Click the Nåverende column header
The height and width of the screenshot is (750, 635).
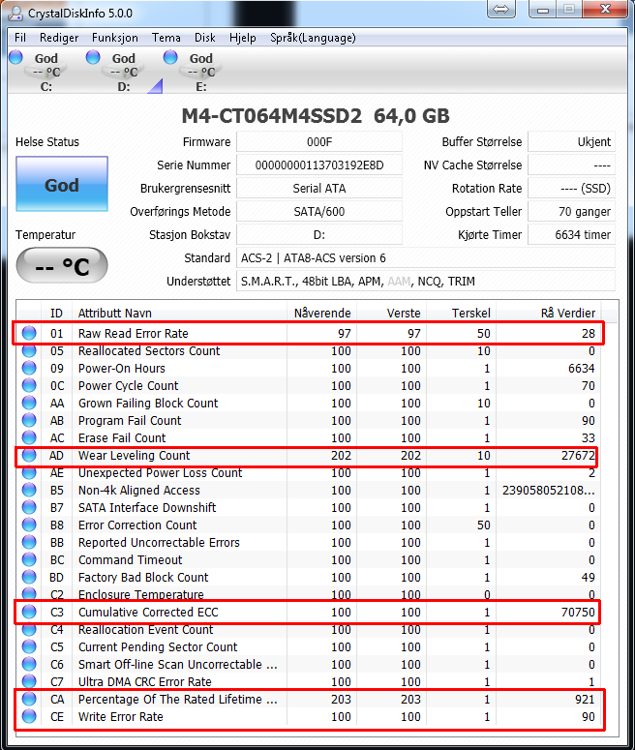321,313
